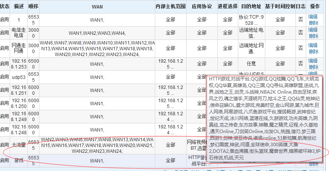Viewport: 329px width, 171px height.
Task: Click description cell 192.168.1.248
Action: 19,130
